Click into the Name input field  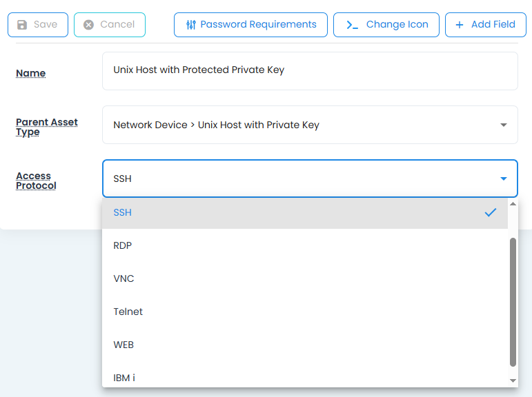click(309, 70)
